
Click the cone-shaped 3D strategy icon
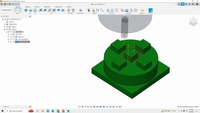click(x=63, y=10)
